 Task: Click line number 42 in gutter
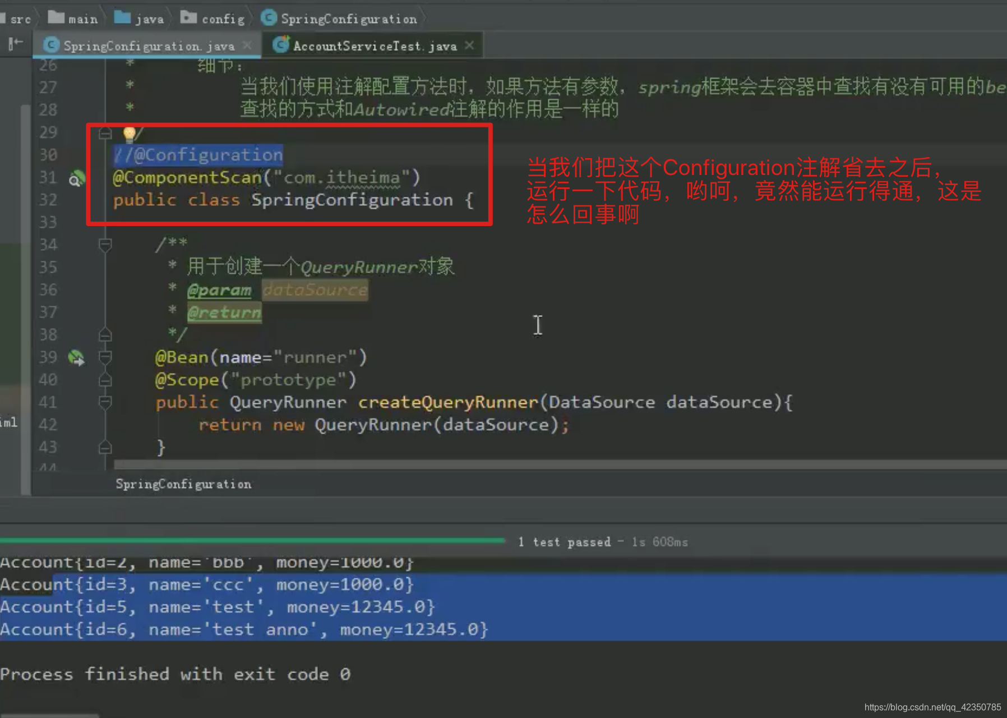[x=48, y=425]
